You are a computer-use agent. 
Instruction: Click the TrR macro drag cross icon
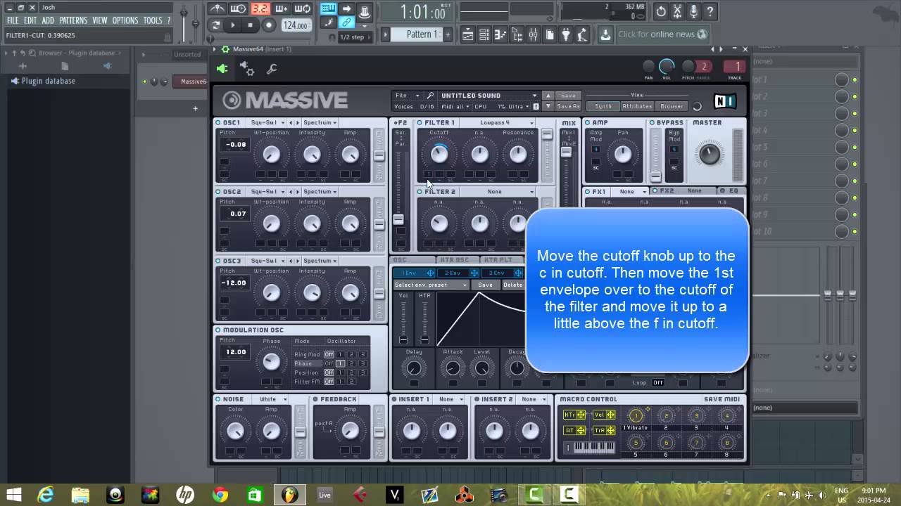[x=610, y=430]
